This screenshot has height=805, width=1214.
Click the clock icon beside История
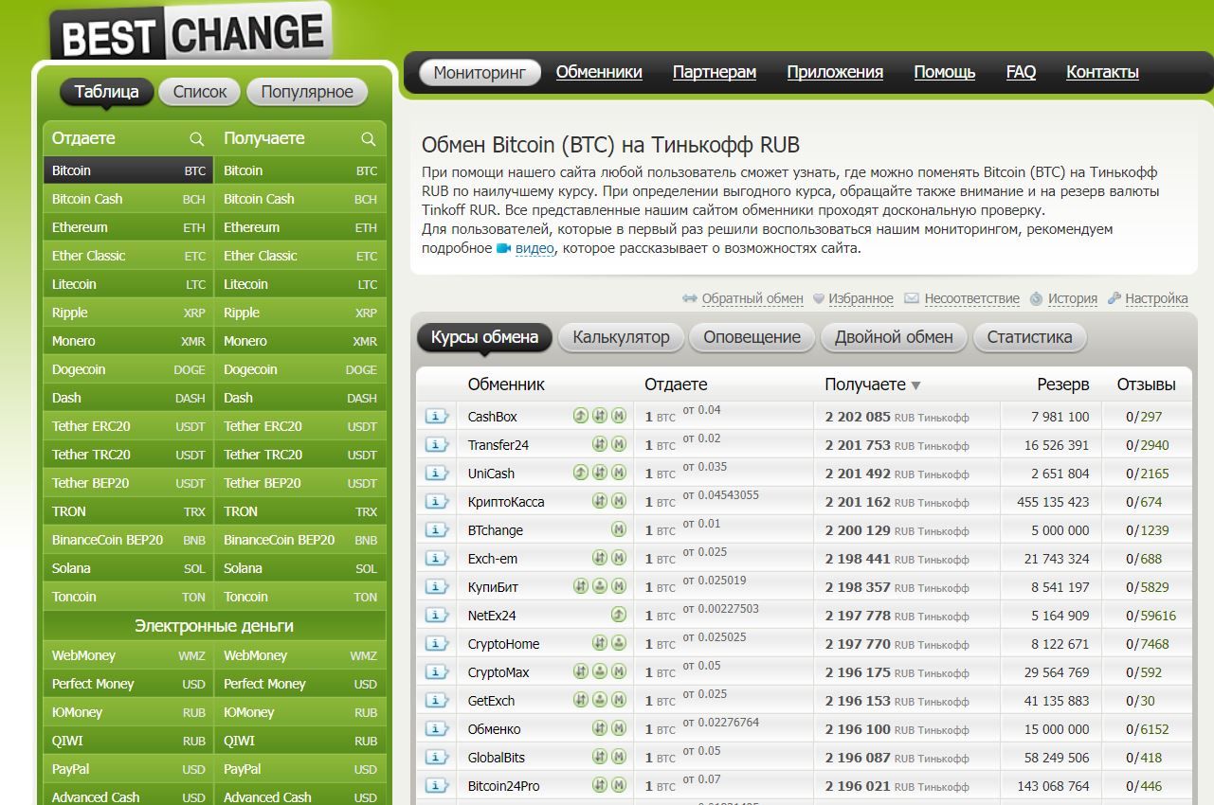coord(1037,298)
